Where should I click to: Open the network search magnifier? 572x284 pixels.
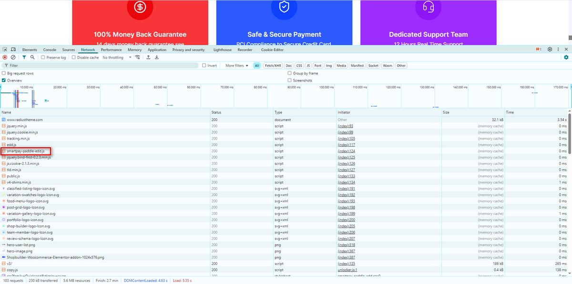[32, 57]
